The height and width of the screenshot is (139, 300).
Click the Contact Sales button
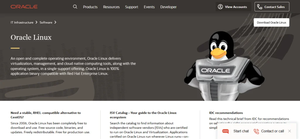click(272, 7)
